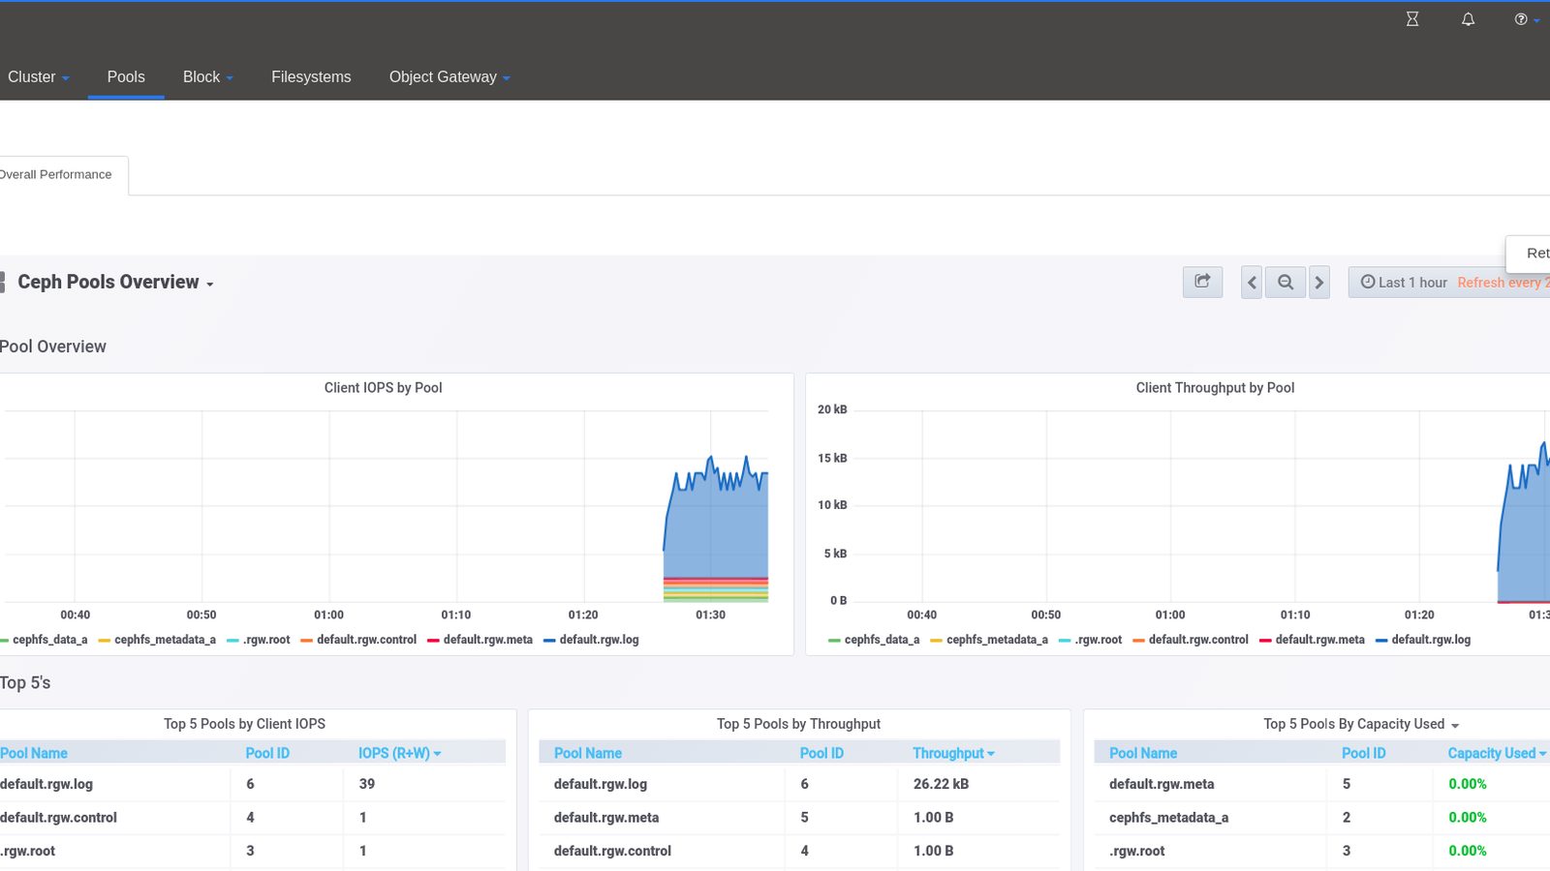The width and height of the screenshot is (1550, 871).
Task: Click the share dashboard icon
Action: pos(1202,282)
